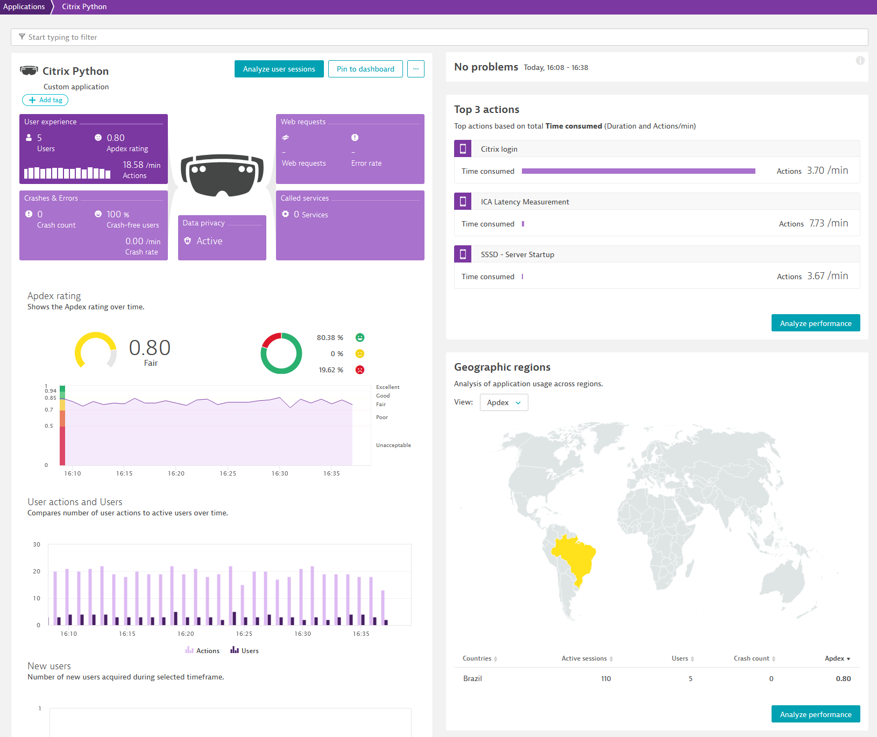The image size is (877, 737).
Task: Click the yellow tolerating face icon
Action: 360,353
